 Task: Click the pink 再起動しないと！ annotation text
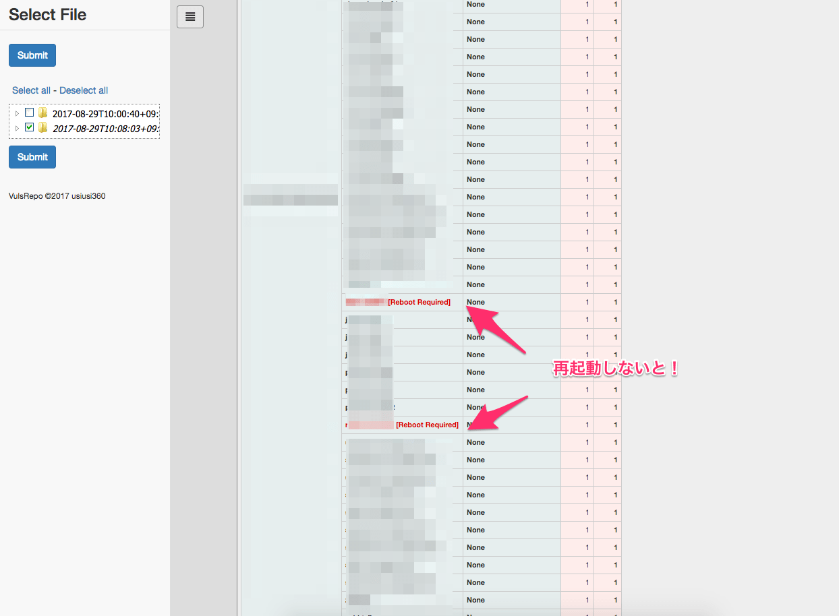pos(615,369)
